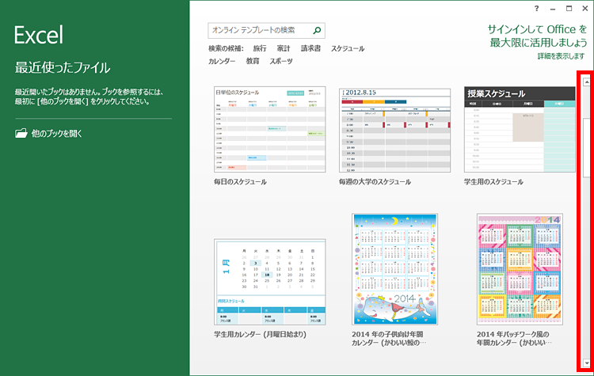Click the 学生用のスケジュール caption text
Viewport: 594px width, 376px height.
[x=493, y=182]
